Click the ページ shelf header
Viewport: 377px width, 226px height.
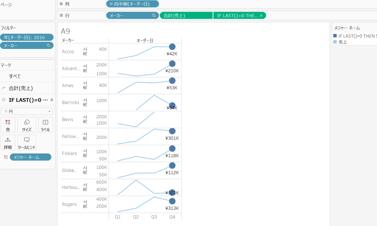pos(6,5)
